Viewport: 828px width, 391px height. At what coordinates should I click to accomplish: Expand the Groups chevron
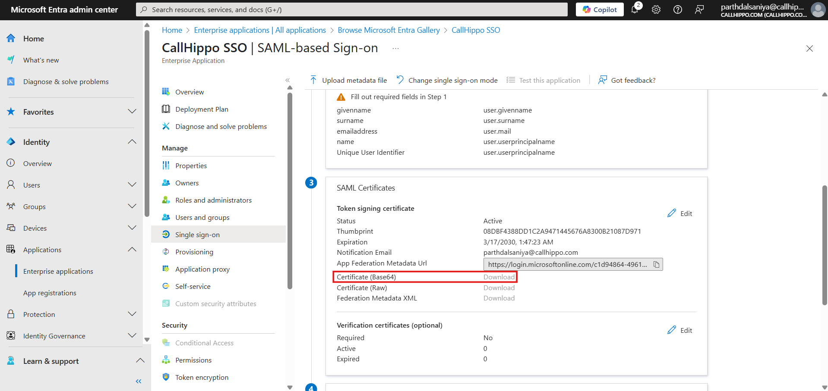132,206
